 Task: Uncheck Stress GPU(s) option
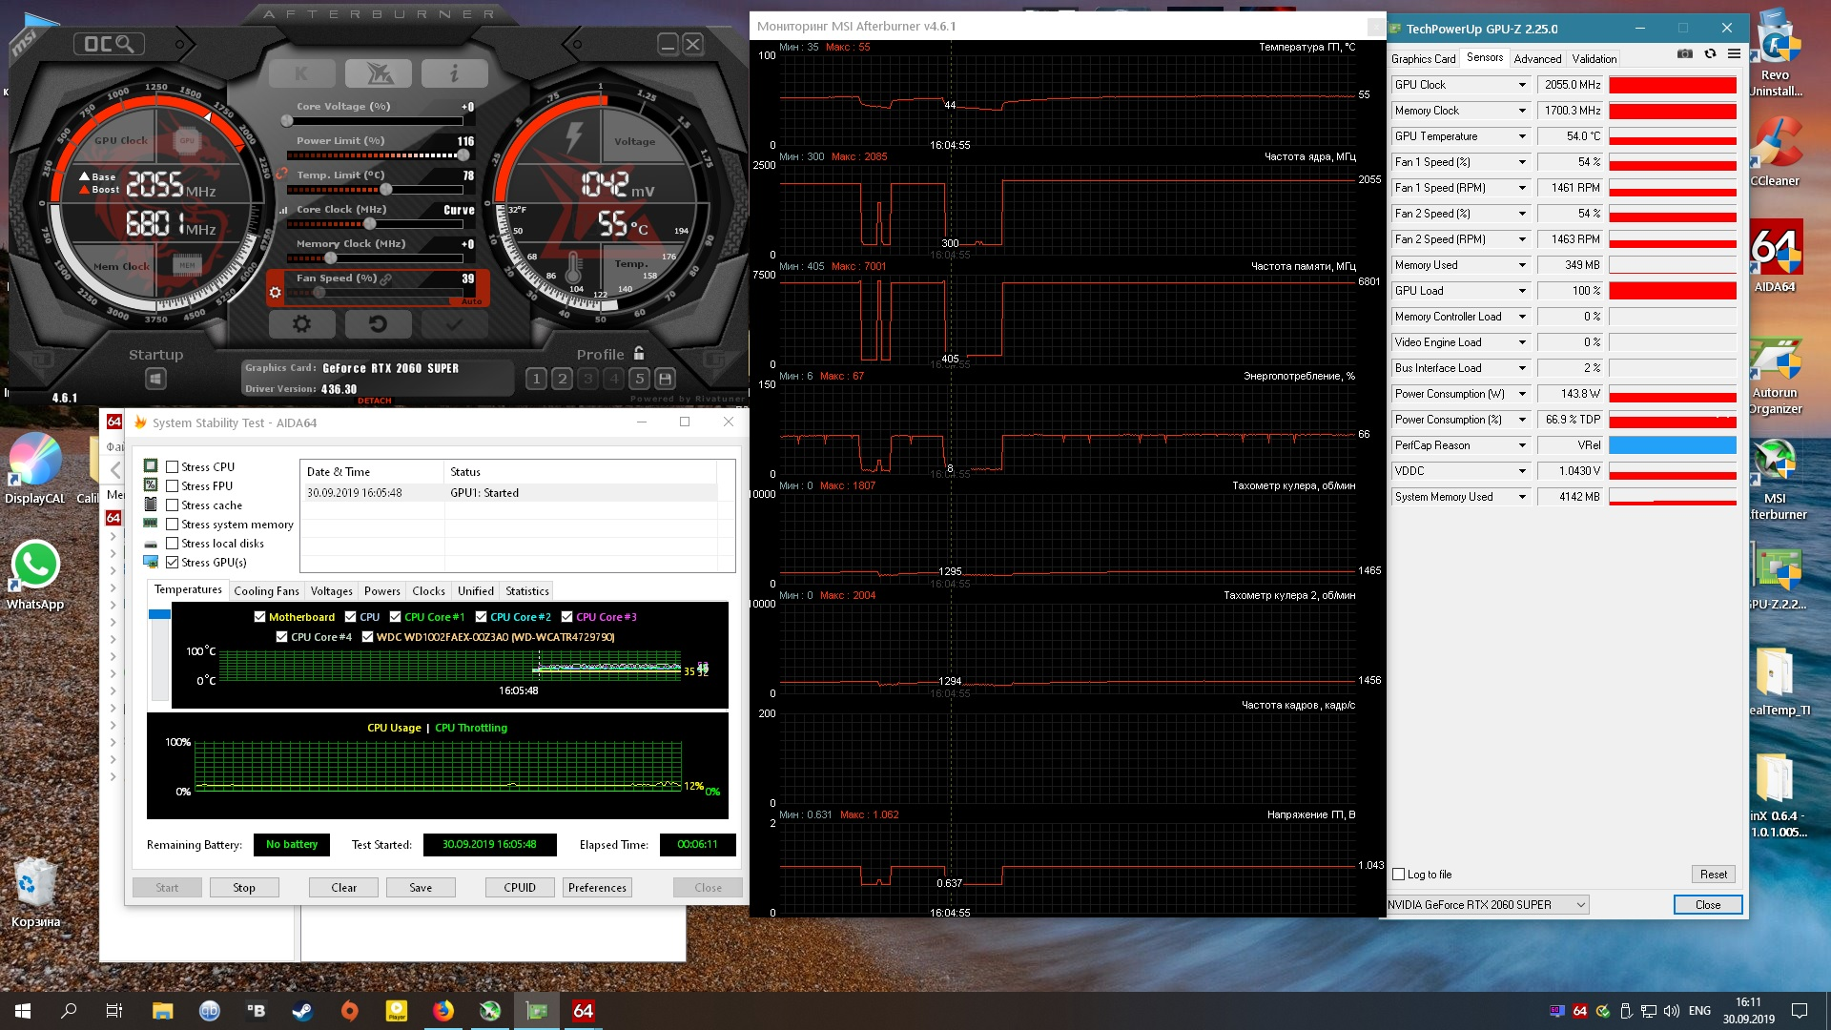pos(173,563)
